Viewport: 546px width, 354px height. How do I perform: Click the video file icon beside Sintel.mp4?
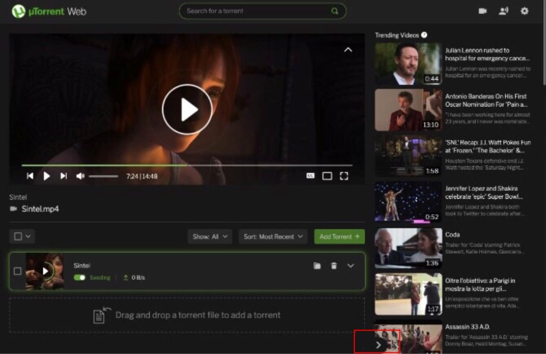13,209
